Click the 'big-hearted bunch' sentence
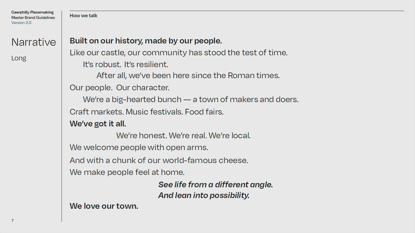The image size is (415, 233). click(191, 100)
